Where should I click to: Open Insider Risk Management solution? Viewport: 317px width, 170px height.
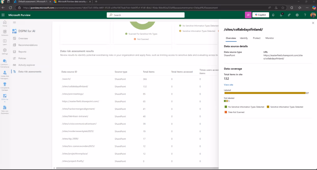pyautogui.click(x=5, y=75)
